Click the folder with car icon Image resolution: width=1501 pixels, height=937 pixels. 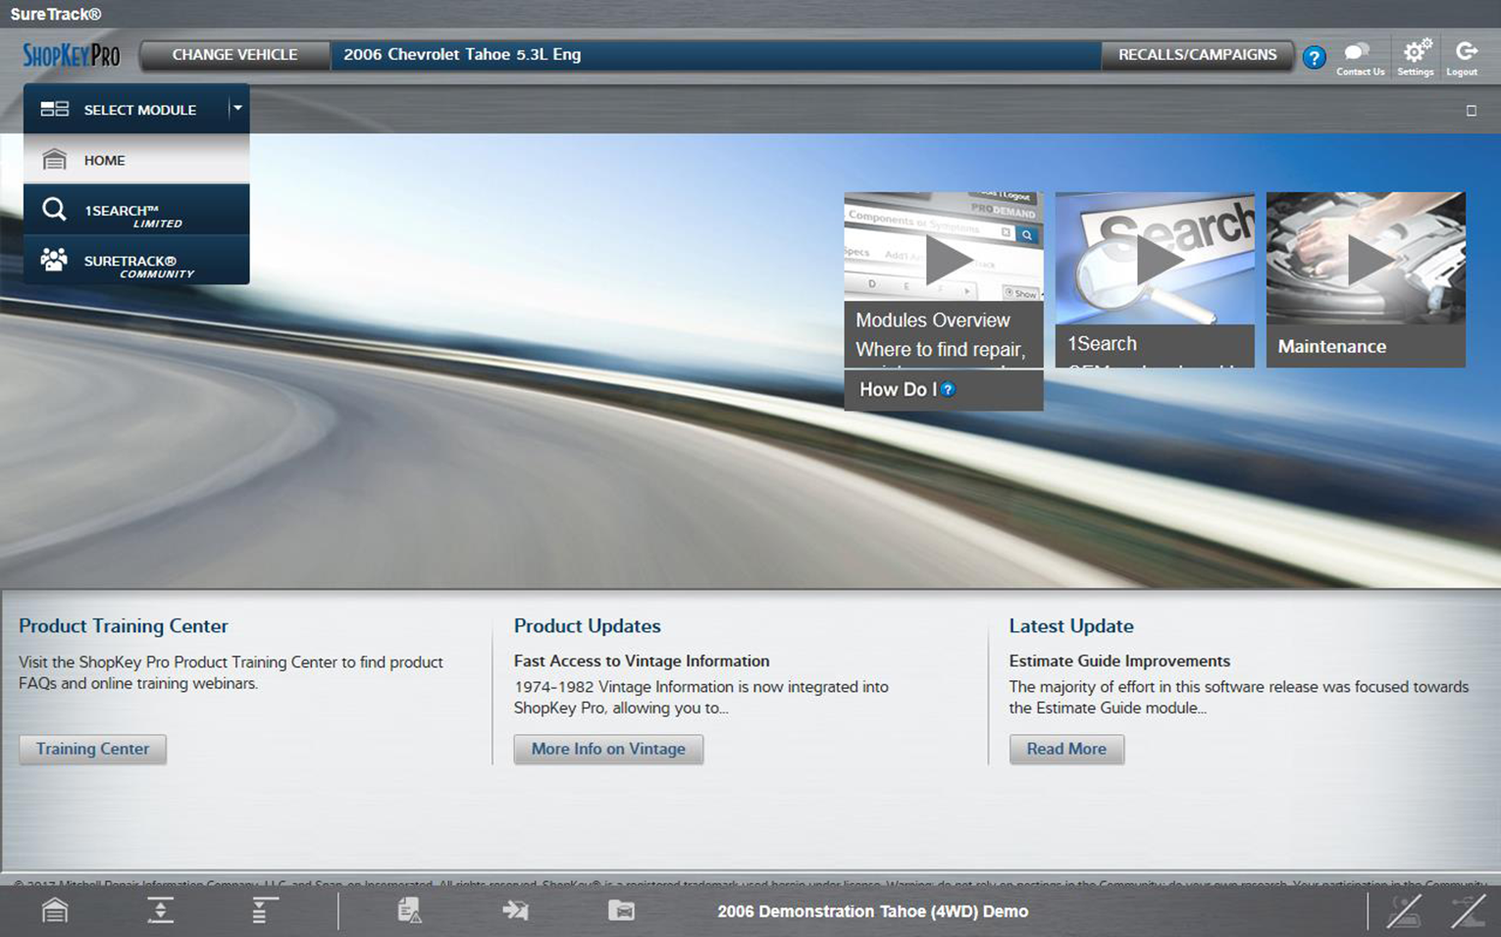pyautogui.click(x=621, y=911)
